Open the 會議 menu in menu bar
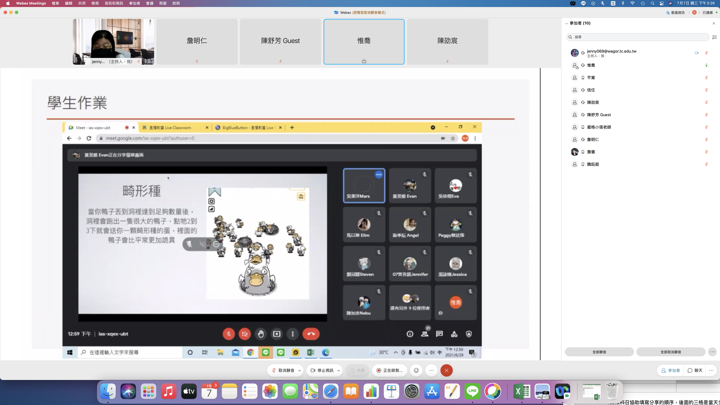Image resolution: width=720 pixels, height=405 pixels. [x=149, y=3]
